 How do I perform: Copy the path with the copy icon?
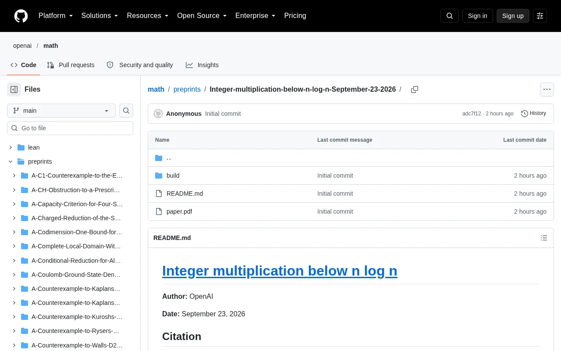[415, 90]
